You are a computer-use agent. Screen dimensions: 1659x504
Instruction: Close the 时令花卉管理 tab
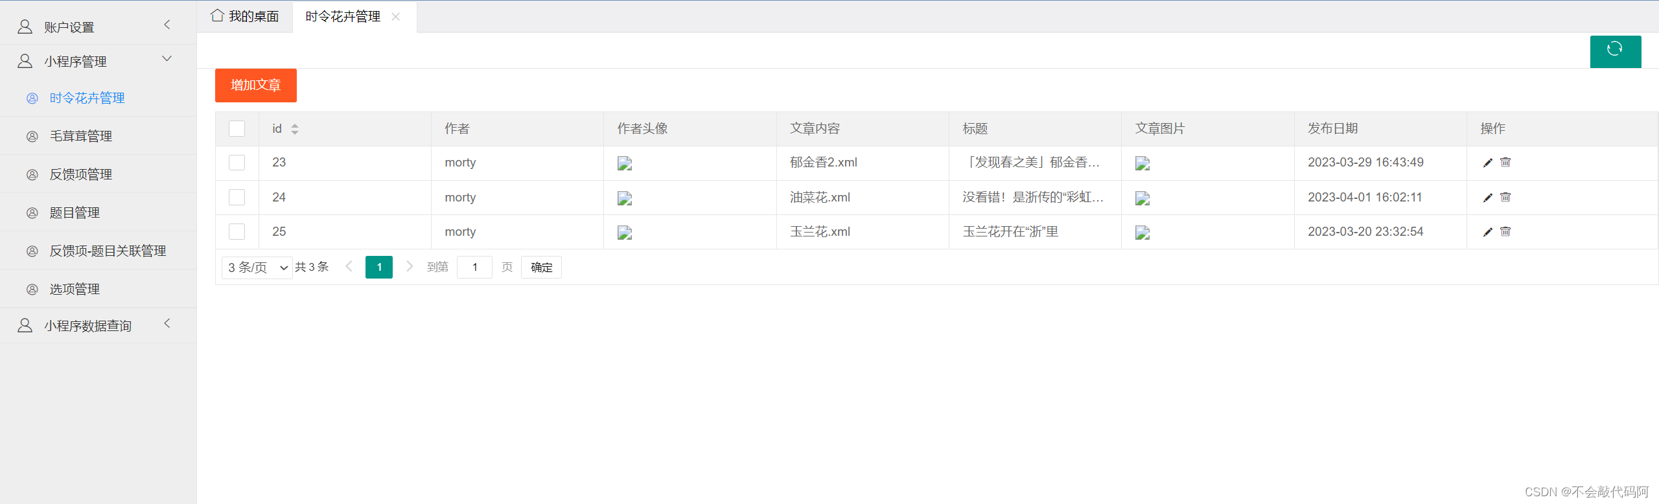[x=395, y=17]
